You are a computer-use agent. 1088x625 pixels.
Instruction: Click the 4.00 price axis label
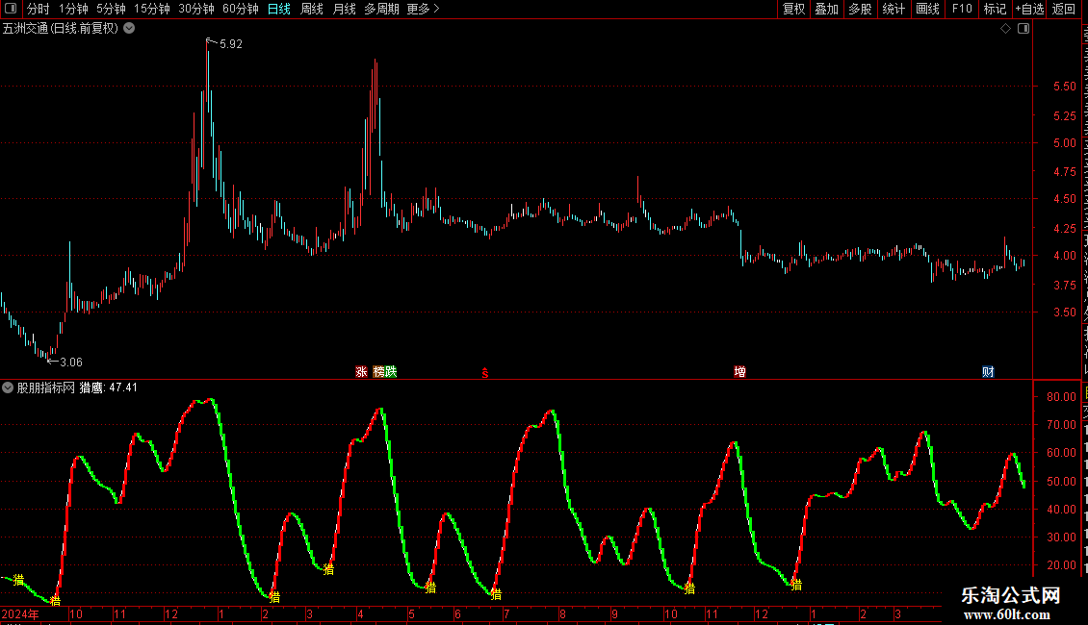coord(1064,256)
